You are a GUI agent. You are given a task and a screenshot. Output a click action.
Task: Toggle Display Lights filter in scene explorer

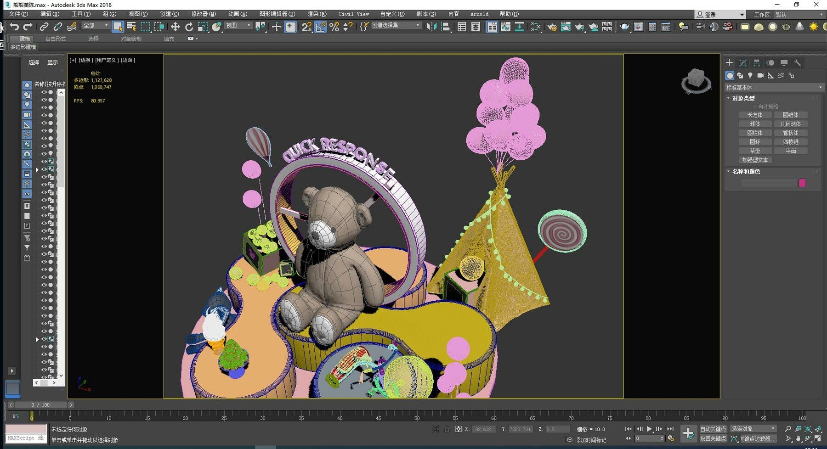click(x=27, y=105)
